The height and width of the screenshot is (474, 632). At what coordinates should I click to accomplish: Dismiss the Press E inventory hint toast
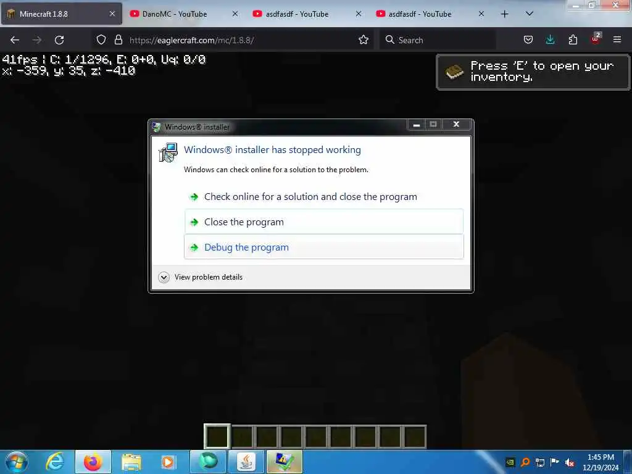[x=533, y=72]
